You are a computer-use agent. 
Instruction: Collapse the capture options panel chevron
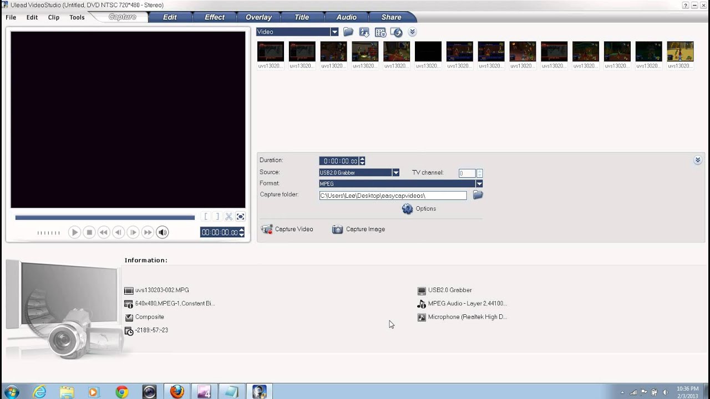click(698, 160)
